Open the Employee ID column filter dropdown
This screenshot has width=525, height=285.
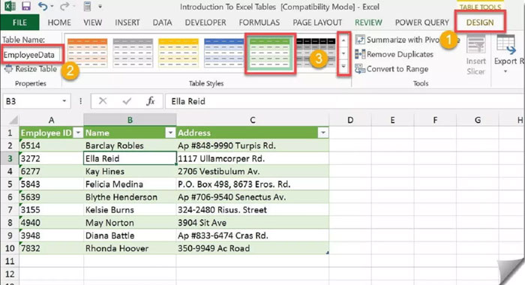click(x=78, y=133)
